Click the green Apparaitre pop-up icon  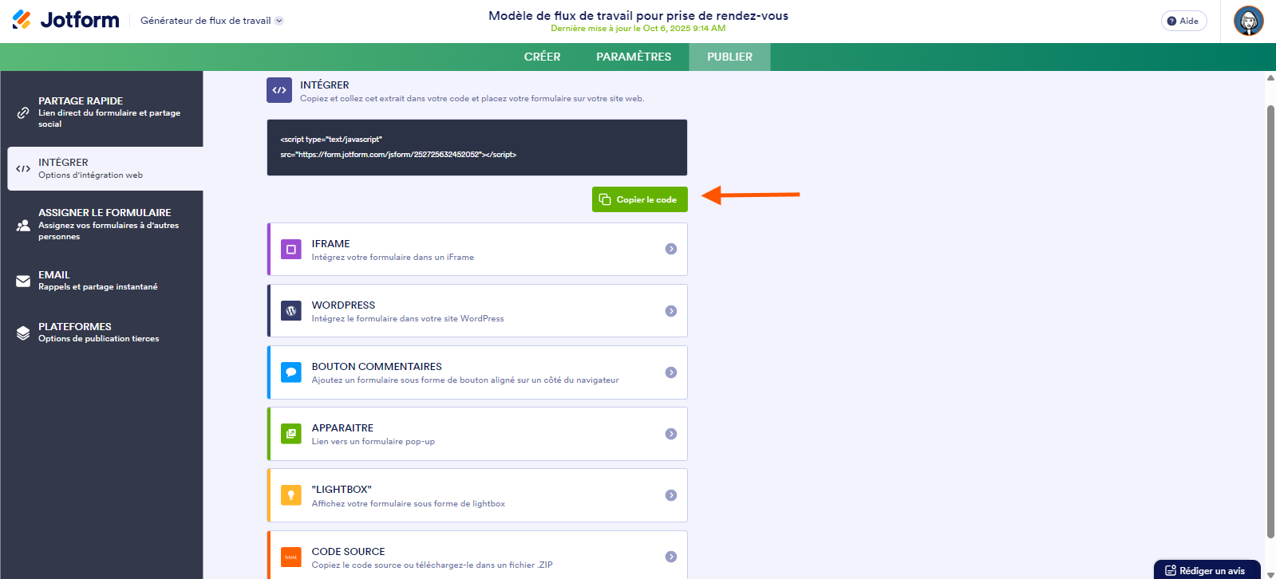(291, 434)
